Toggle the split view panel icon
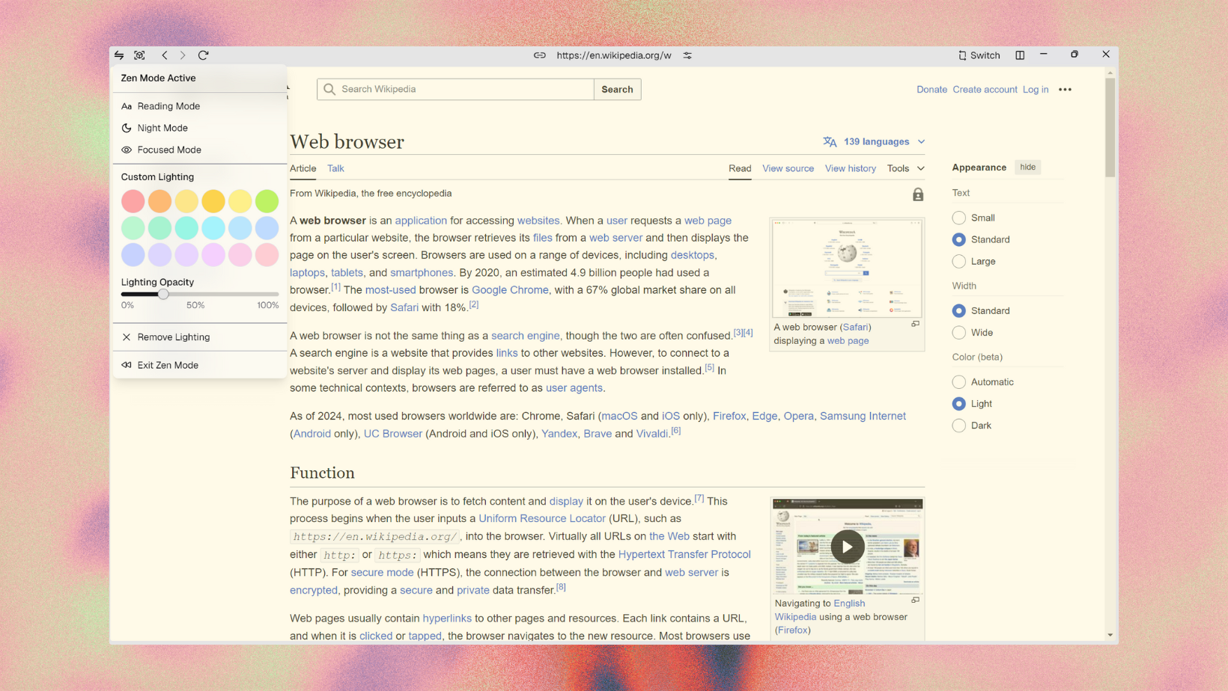Viewport: 1228px width, 691px height. [x=1020, y=55]
